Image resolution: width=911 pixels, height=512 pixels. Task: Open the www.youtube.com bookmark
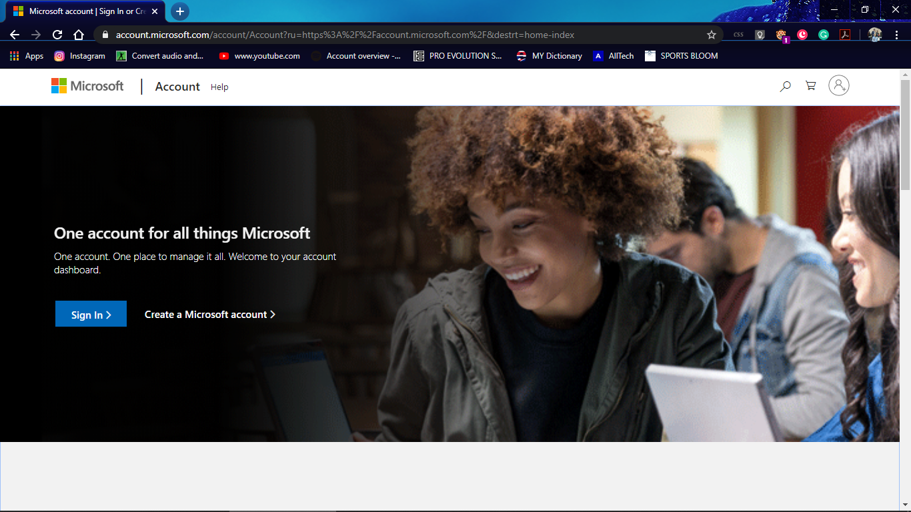259,56
